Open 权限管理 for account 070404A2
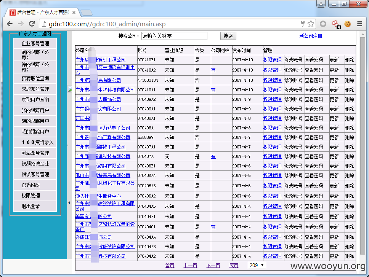The height and width of the screenshot is (277, 369). pos(272,256)
